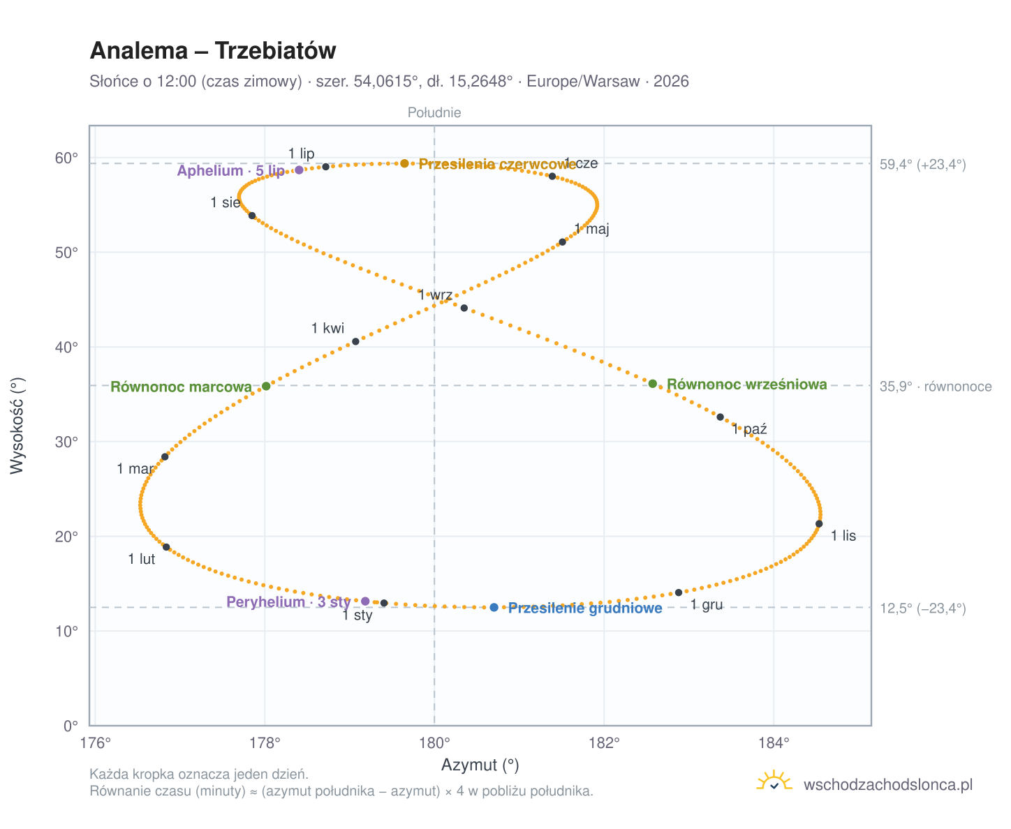
Task: Click the March equinox green dot
Action: pyautogui.click(x=266, y=386)
